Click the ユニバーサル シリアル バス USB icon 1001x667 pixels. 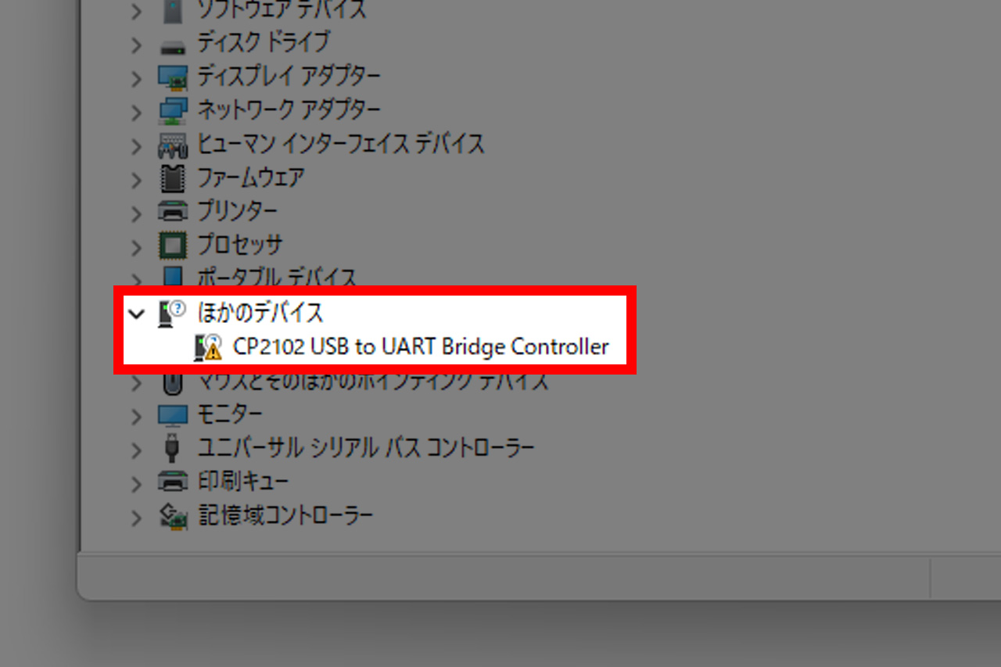(x=173, y=447)
